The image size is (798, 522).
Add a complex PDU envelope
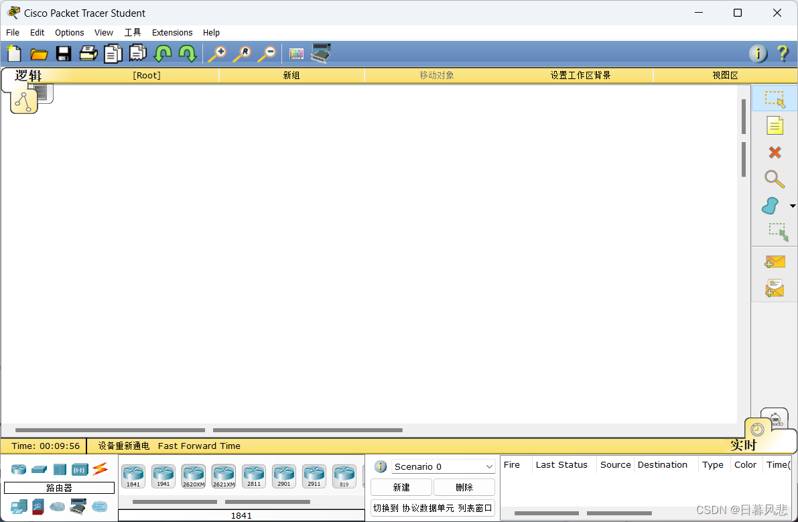(x=775, y=288)
